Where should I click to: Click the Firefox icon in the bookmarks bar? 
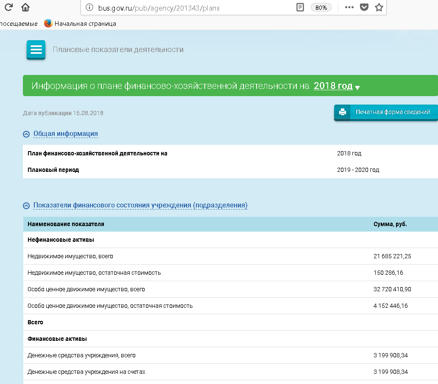[x=48, y=23]
